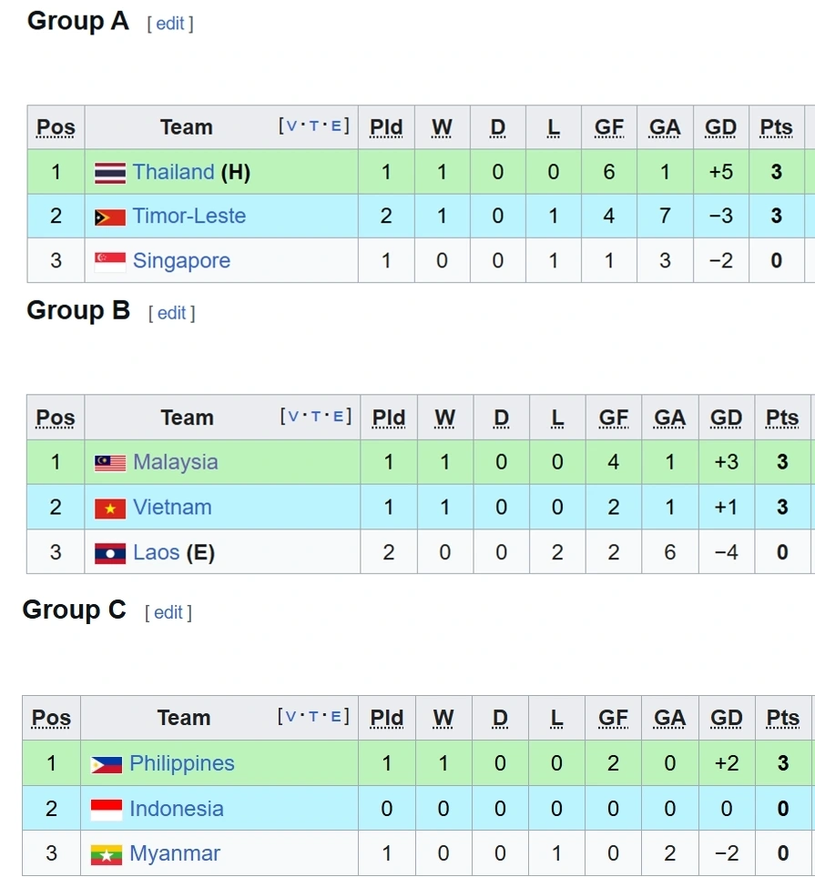Click the Timor-Leste flag icon

pyautogui.click(x=110, y=217)
